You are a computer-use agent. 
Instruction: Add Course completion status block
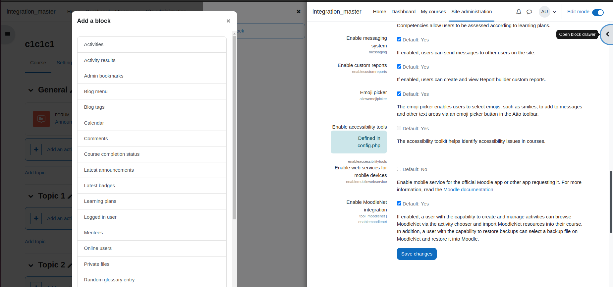tap(152, 154)
